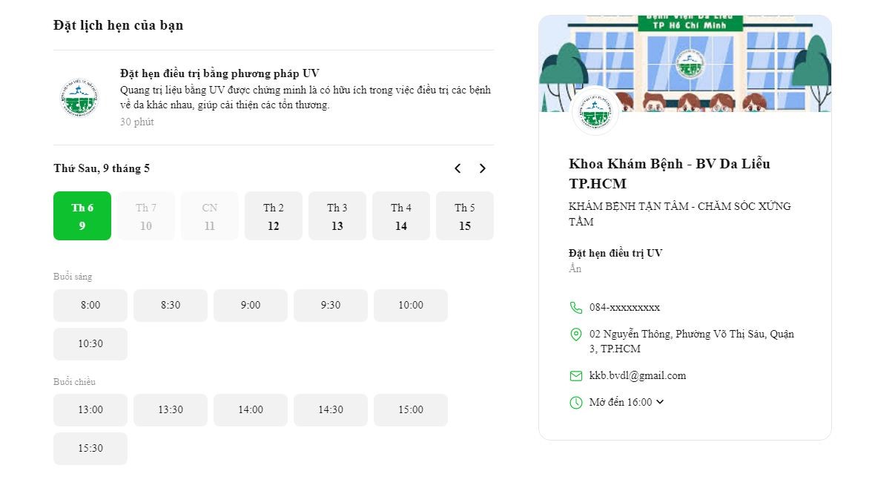Click the UV treatment service logo
This screenshot has width=875, height=491.
click(79, 97)
